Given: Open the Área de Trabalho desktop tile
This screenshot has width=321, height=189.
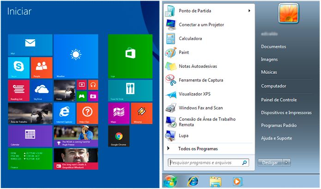Looking at the screenshot, I should pos(30,113).
